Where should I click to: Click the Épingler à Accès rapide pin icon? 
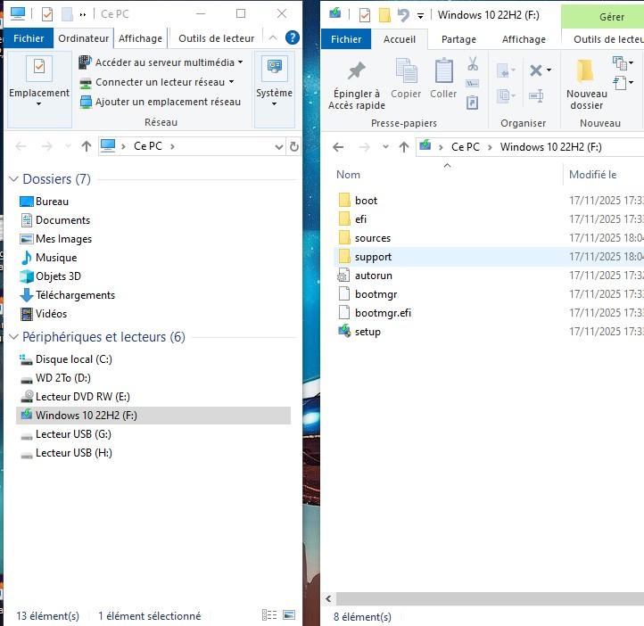click(x=355, y=73)
